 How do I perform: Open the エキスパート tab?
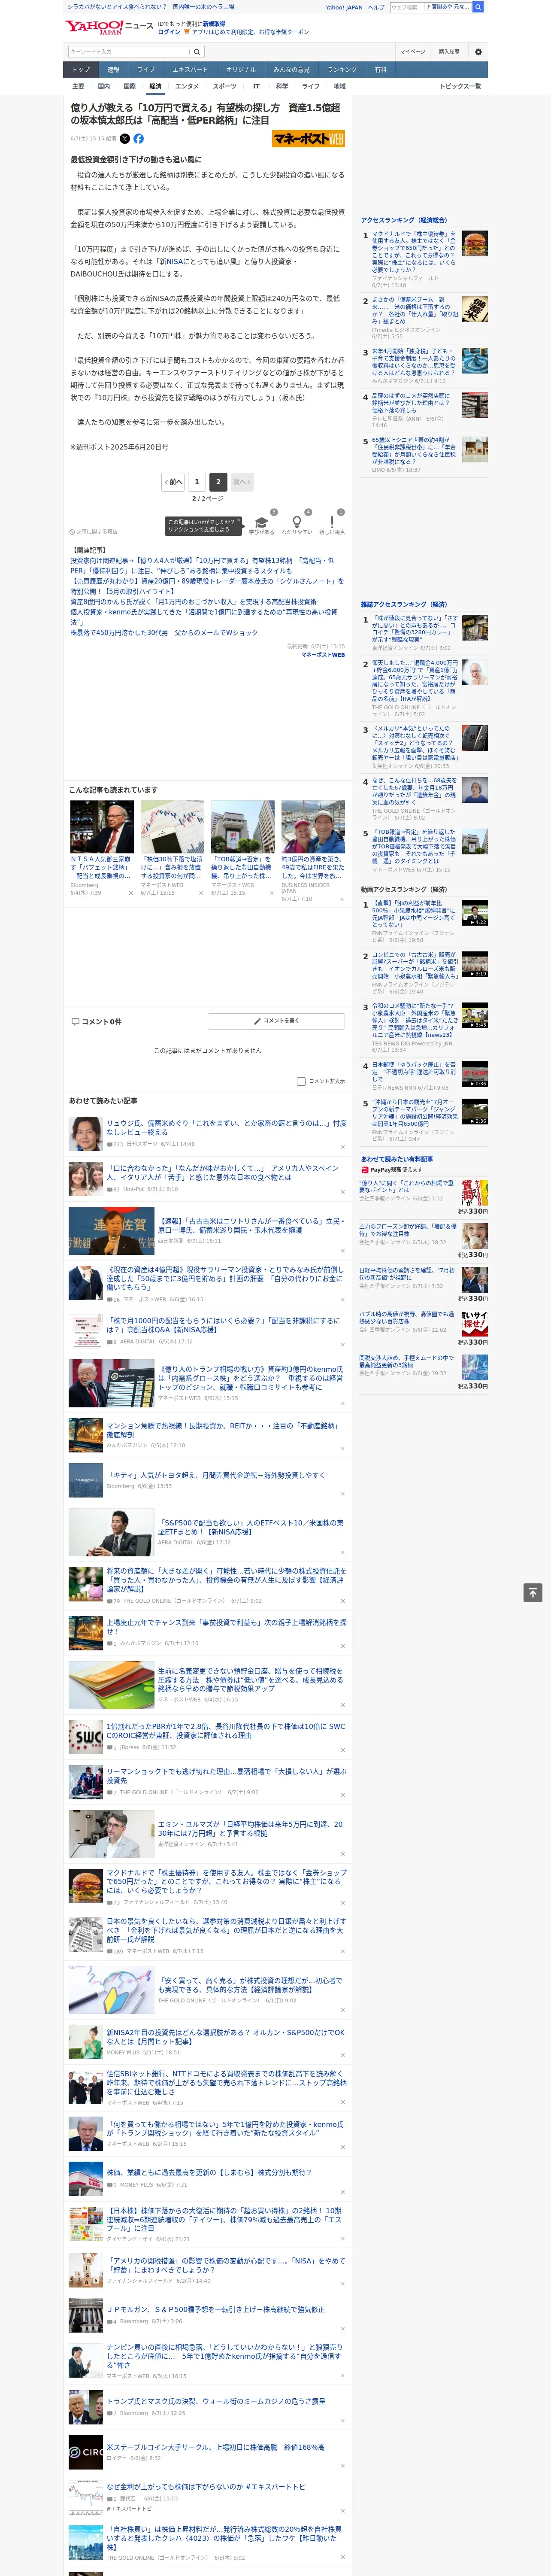190,70
